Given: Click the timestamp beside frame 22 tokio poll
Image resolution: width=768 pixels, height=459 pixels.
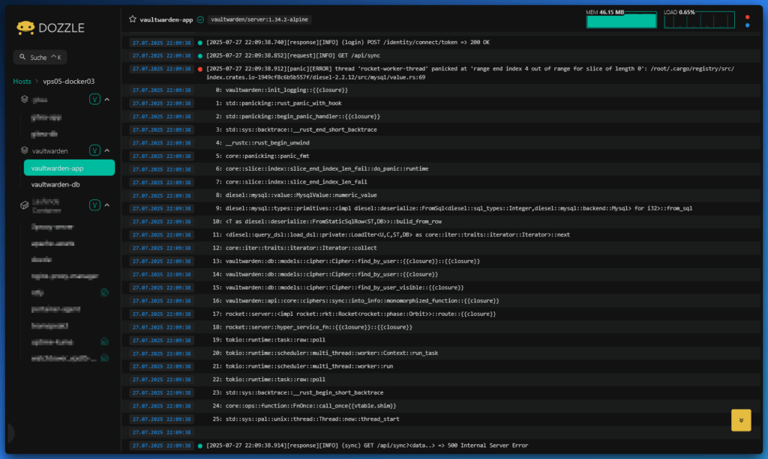Looking at the screenshot, I should click(162, 380).
